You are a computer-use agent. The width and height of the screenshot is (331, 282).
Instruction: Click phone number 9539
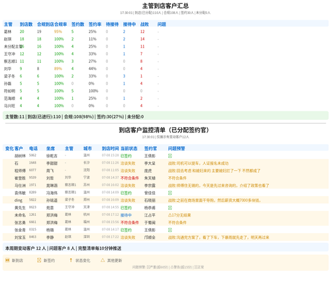(32, 177)
